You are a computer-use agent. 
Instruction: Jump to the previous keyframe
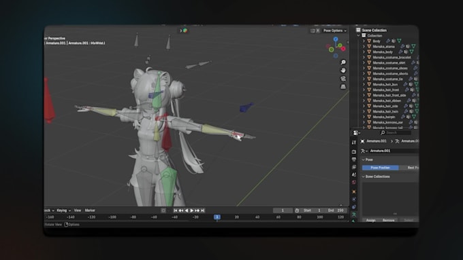point(181,210)
